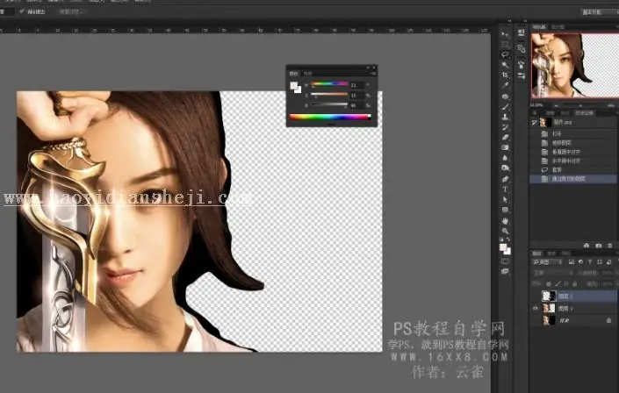This screenshot has width=619, height=393.
Task: Click the history snapshot thumbnail row
Action: click(574, 122)
